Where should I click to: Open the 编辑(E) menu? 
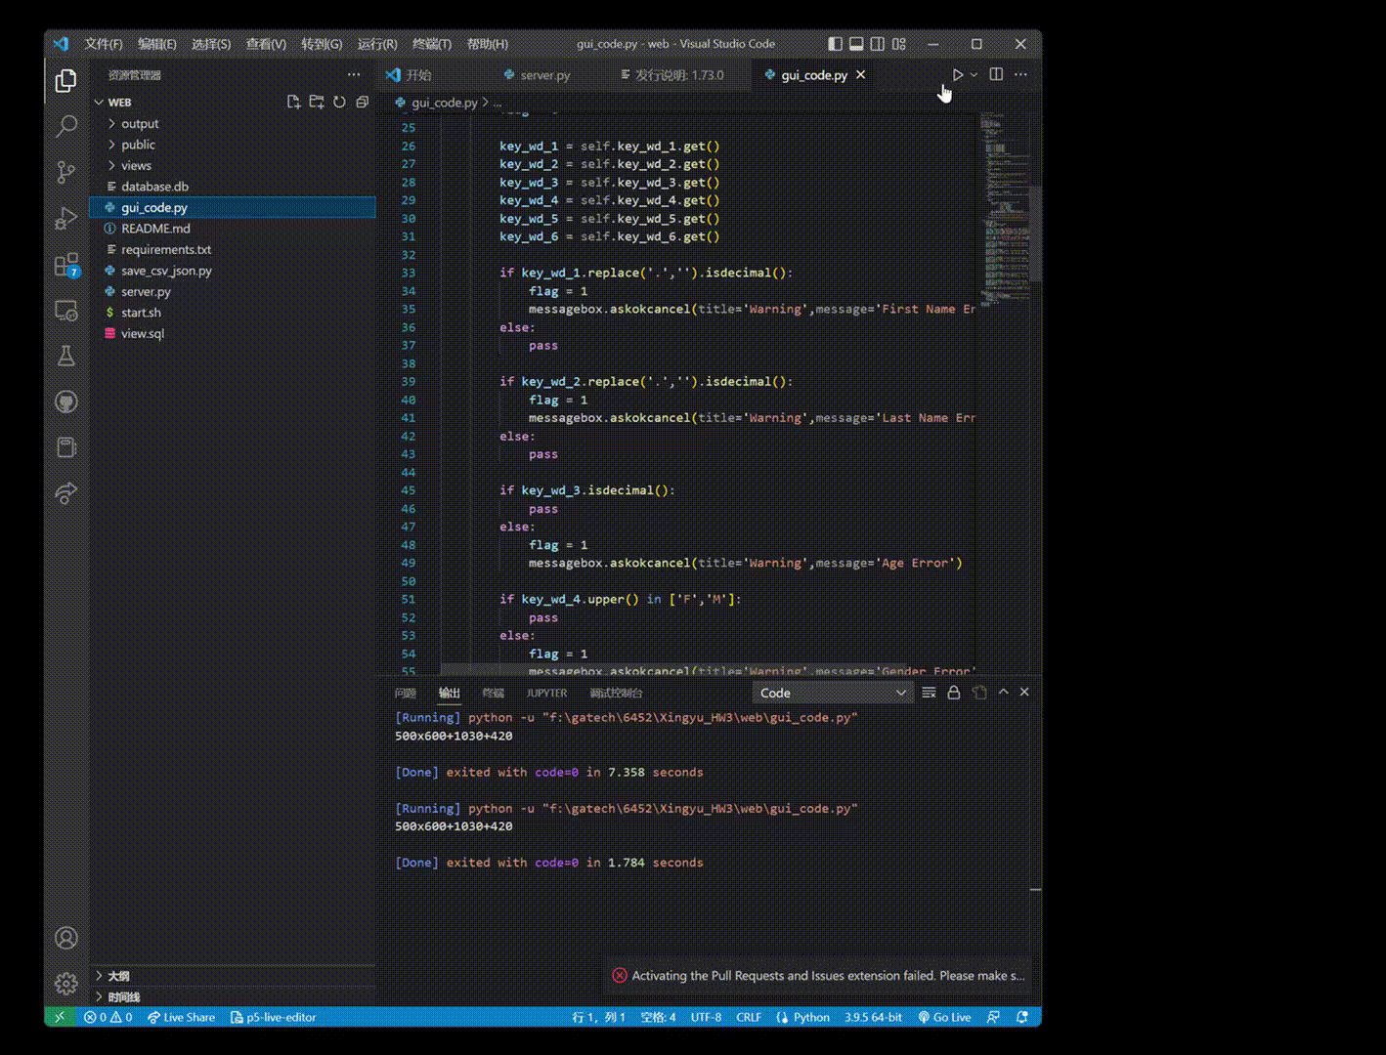point(157,44)
